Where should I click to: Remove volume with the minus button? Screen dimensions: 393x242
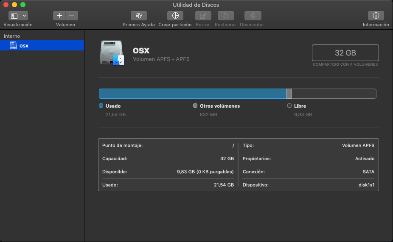[72, 16]
